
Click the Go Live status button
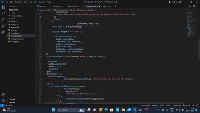[187, 105]
